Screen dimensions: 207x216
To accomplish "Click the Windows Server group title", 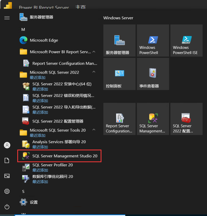I will coord(118,18).
